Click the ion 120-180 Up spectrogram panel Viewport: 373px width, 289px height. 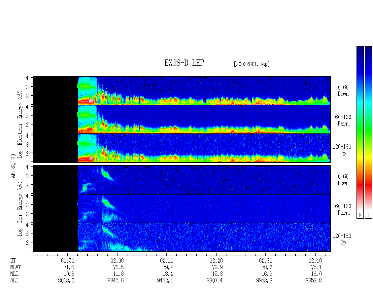[x=182, y=237]
